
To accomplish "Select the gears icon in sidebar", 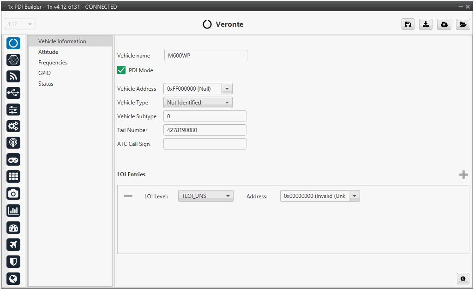I will (13, 126).
